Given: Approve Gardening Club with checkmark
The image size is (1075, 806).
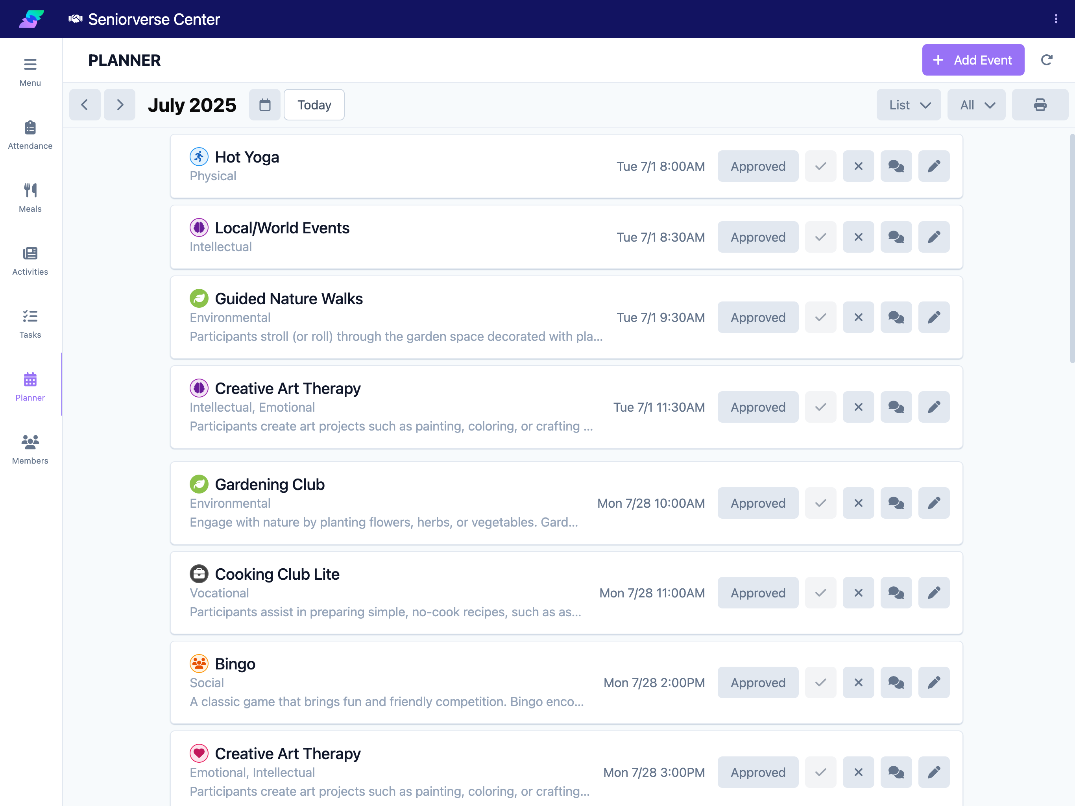Looking at the screenshot, I should tap(820, 503).
